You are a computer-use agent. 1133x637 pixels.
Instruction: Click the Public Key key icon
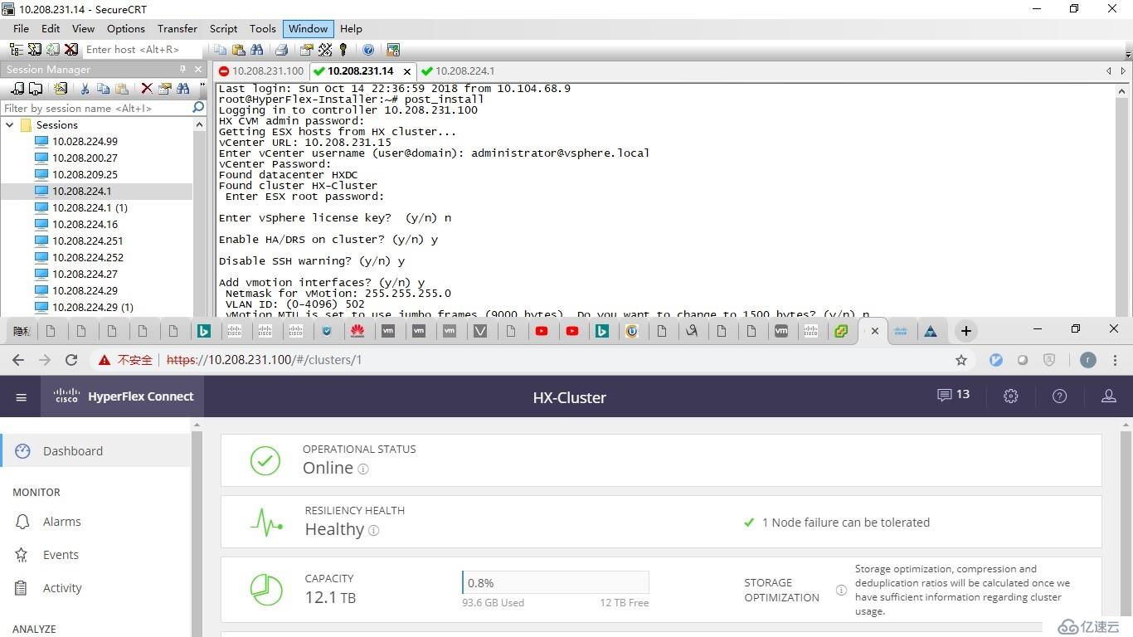[x=343, y=50]
